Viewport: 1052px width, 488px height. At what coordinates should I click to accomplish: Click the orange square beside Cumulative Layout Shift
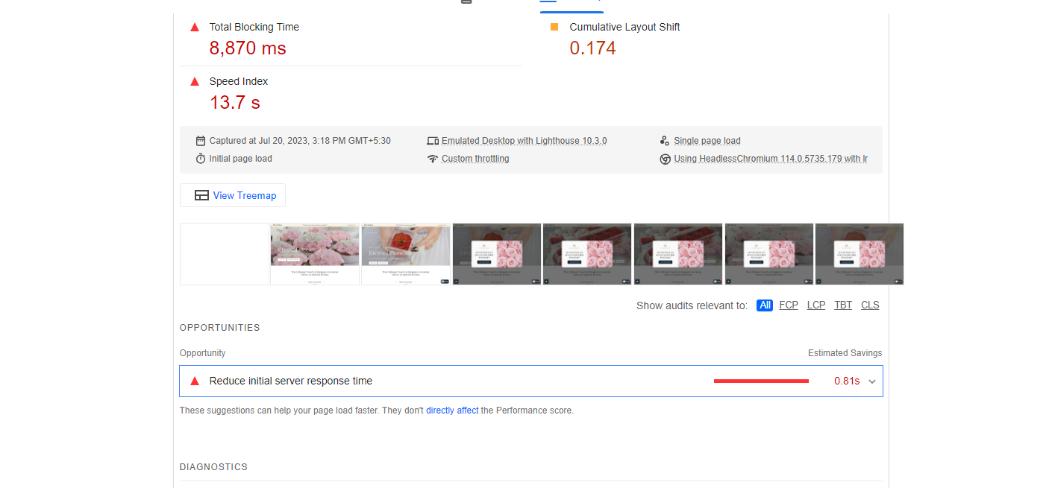554,27
